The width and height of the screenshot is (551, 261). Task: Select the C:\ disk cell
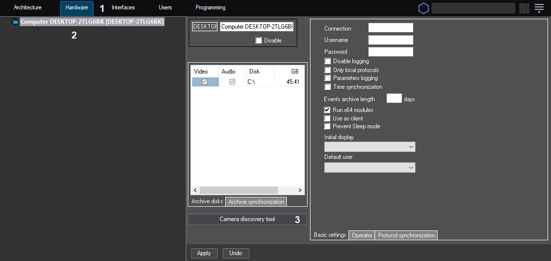point(260,82)
